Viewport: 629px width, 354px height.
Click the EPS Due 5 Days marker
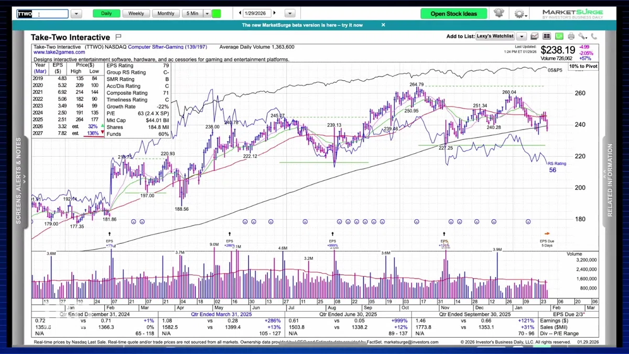click(547, 239)
